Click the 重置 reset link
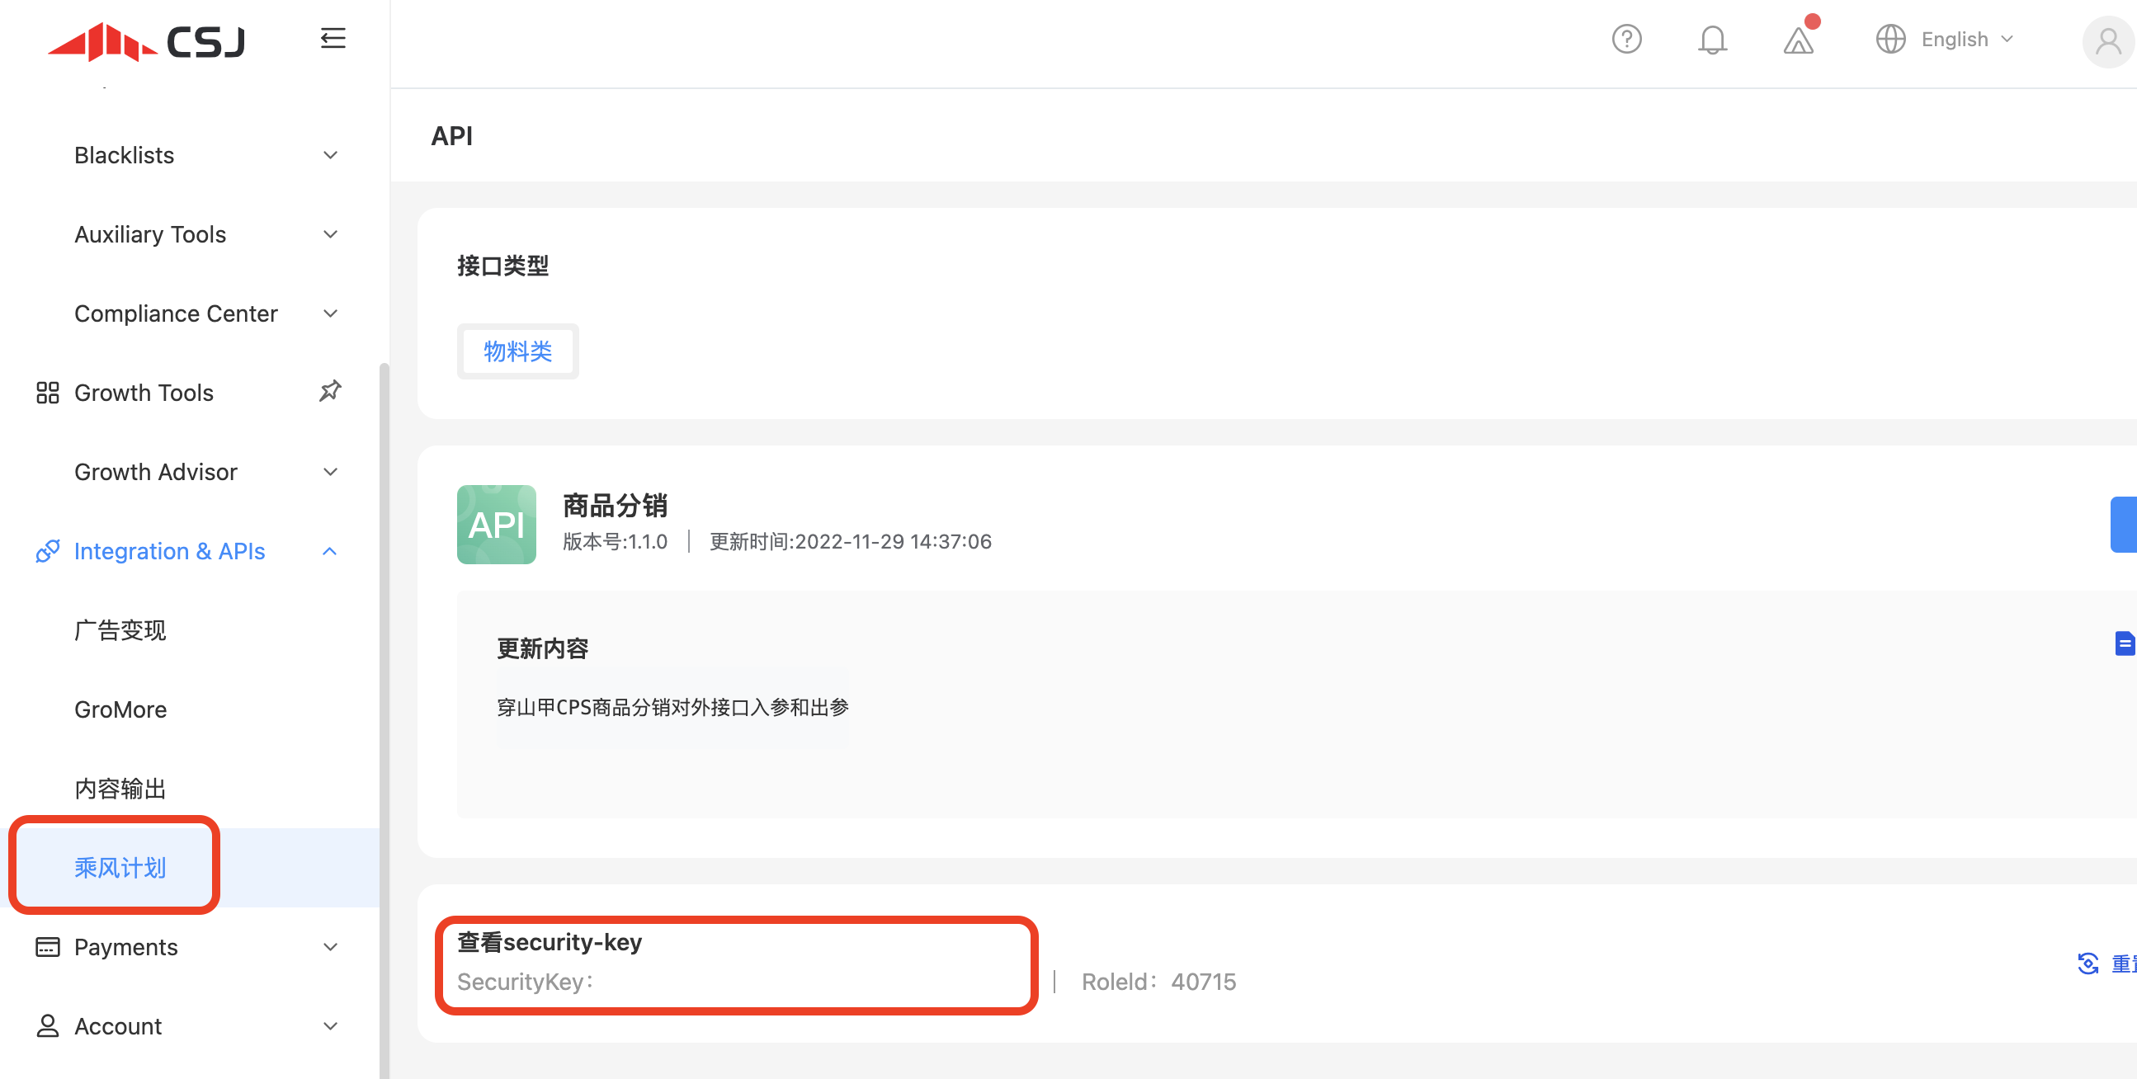Viewport: 2137px width, 1079px height. point(2129,963)
